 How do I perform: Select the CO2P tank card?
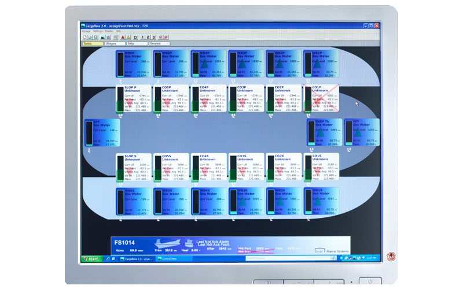pos(284,98)
